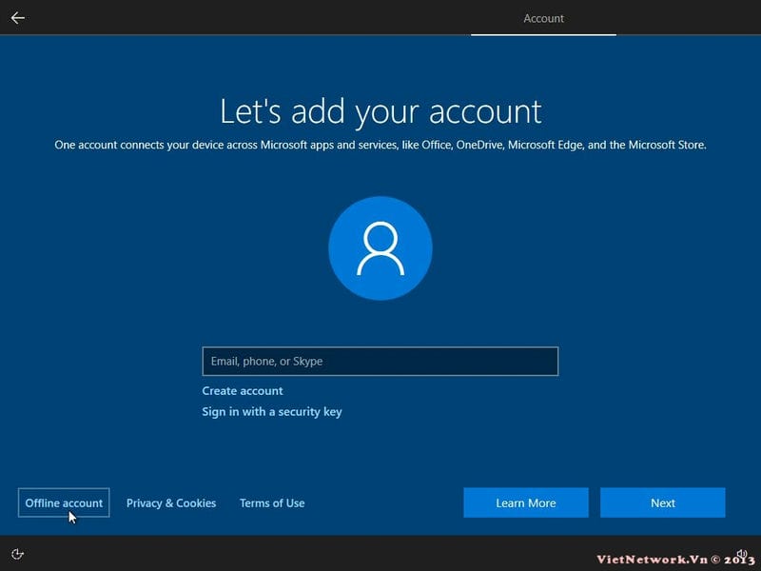
Task: Focus the Email, phone, or Skype field
Action: coord(380,362)
